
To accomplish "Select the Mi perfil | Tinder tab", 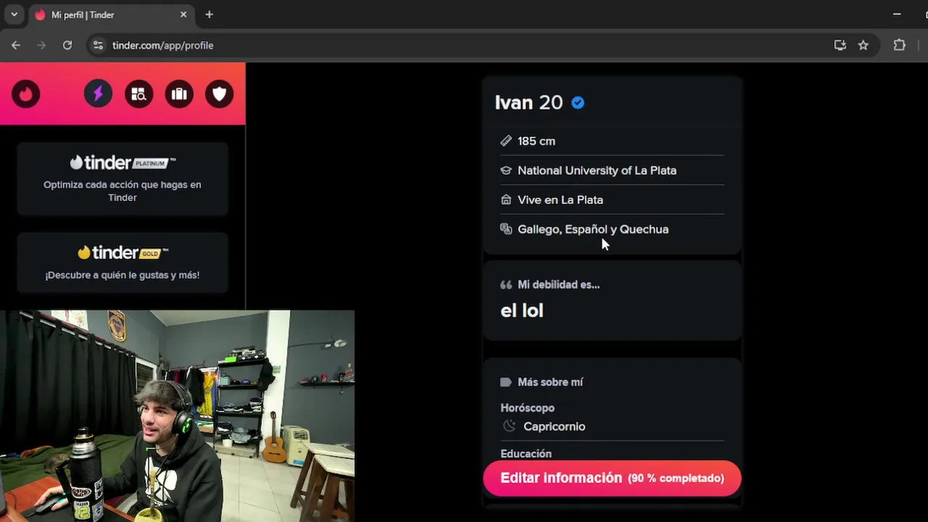I will pyautogui.click(x=112, y=15).
